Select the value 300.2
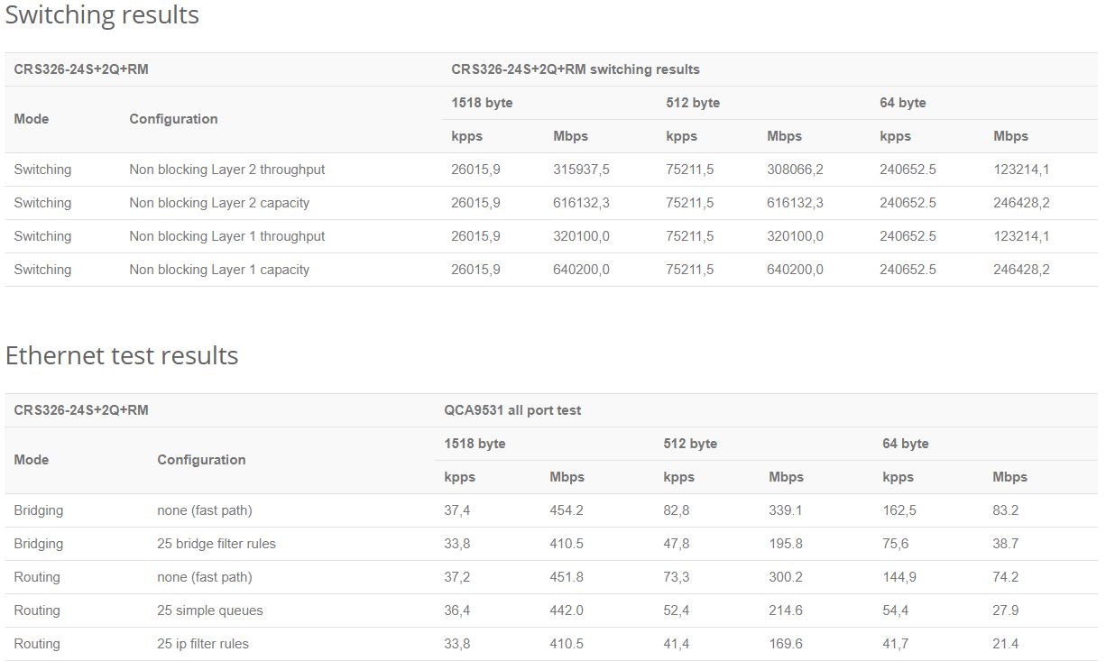Screen dimensions: 1106x661 coord(786,577)
